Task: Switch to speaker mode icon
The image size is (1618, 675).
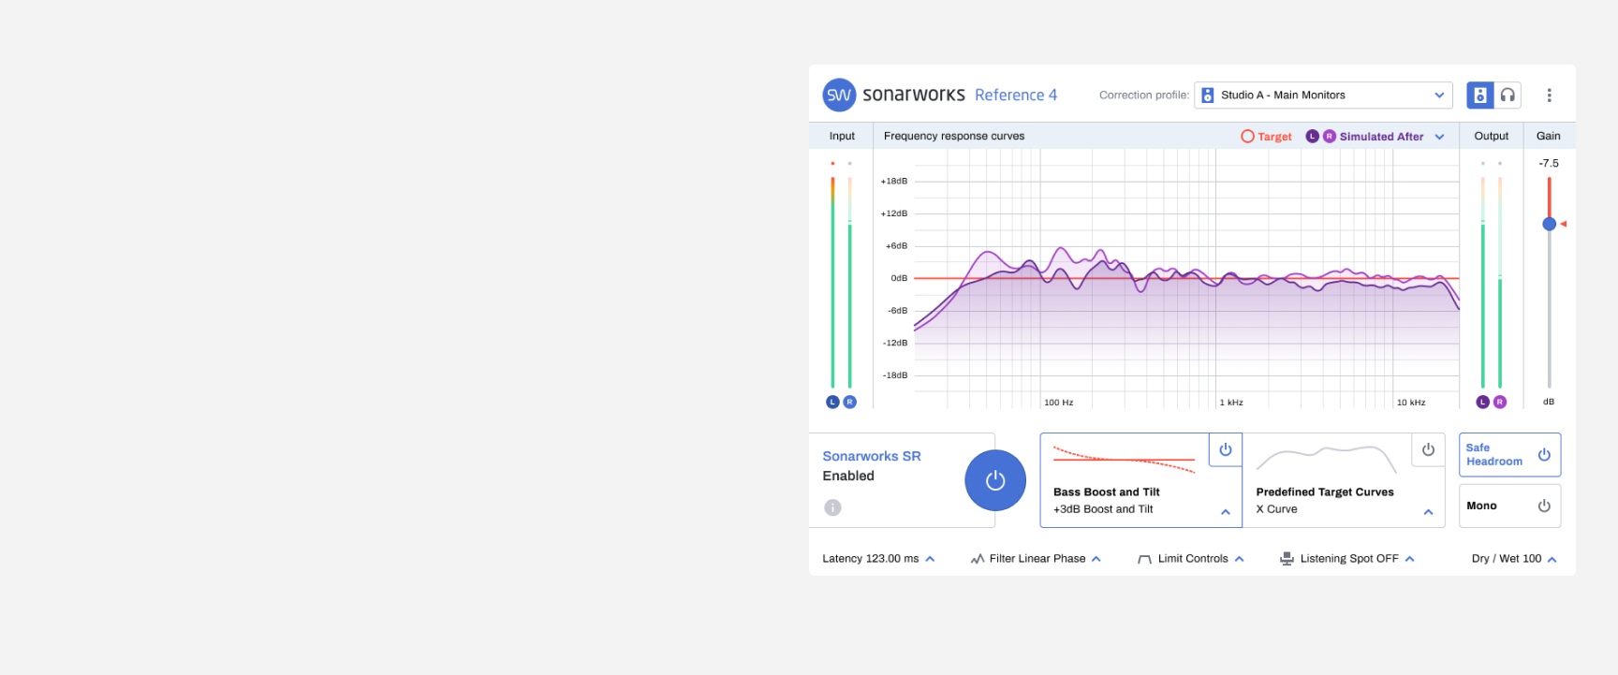Action: click(x=1479, y=95)
